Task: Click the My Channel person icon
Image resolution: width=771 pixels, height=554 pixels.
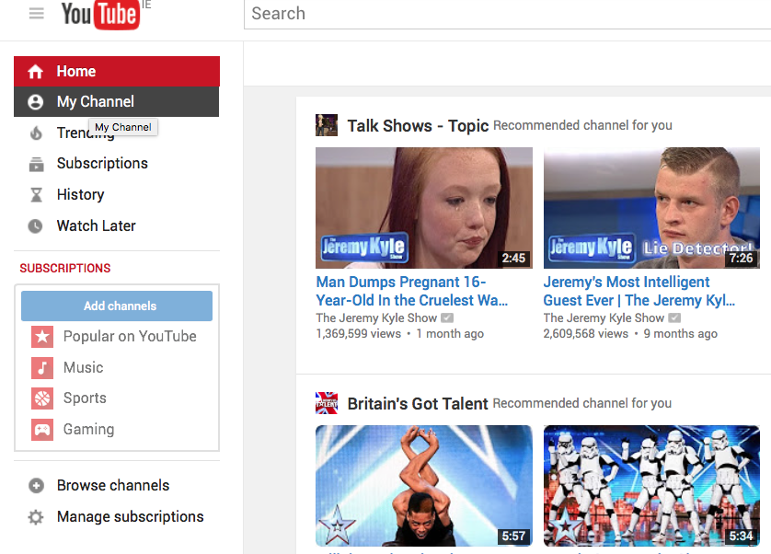Action: [35, 102]
